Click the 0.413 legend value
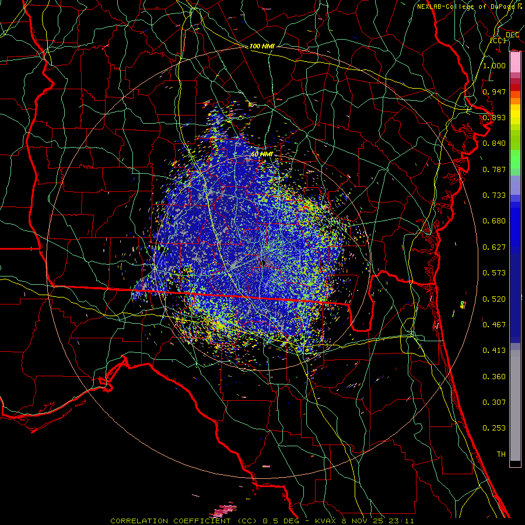525x525 pixels. 494,351
